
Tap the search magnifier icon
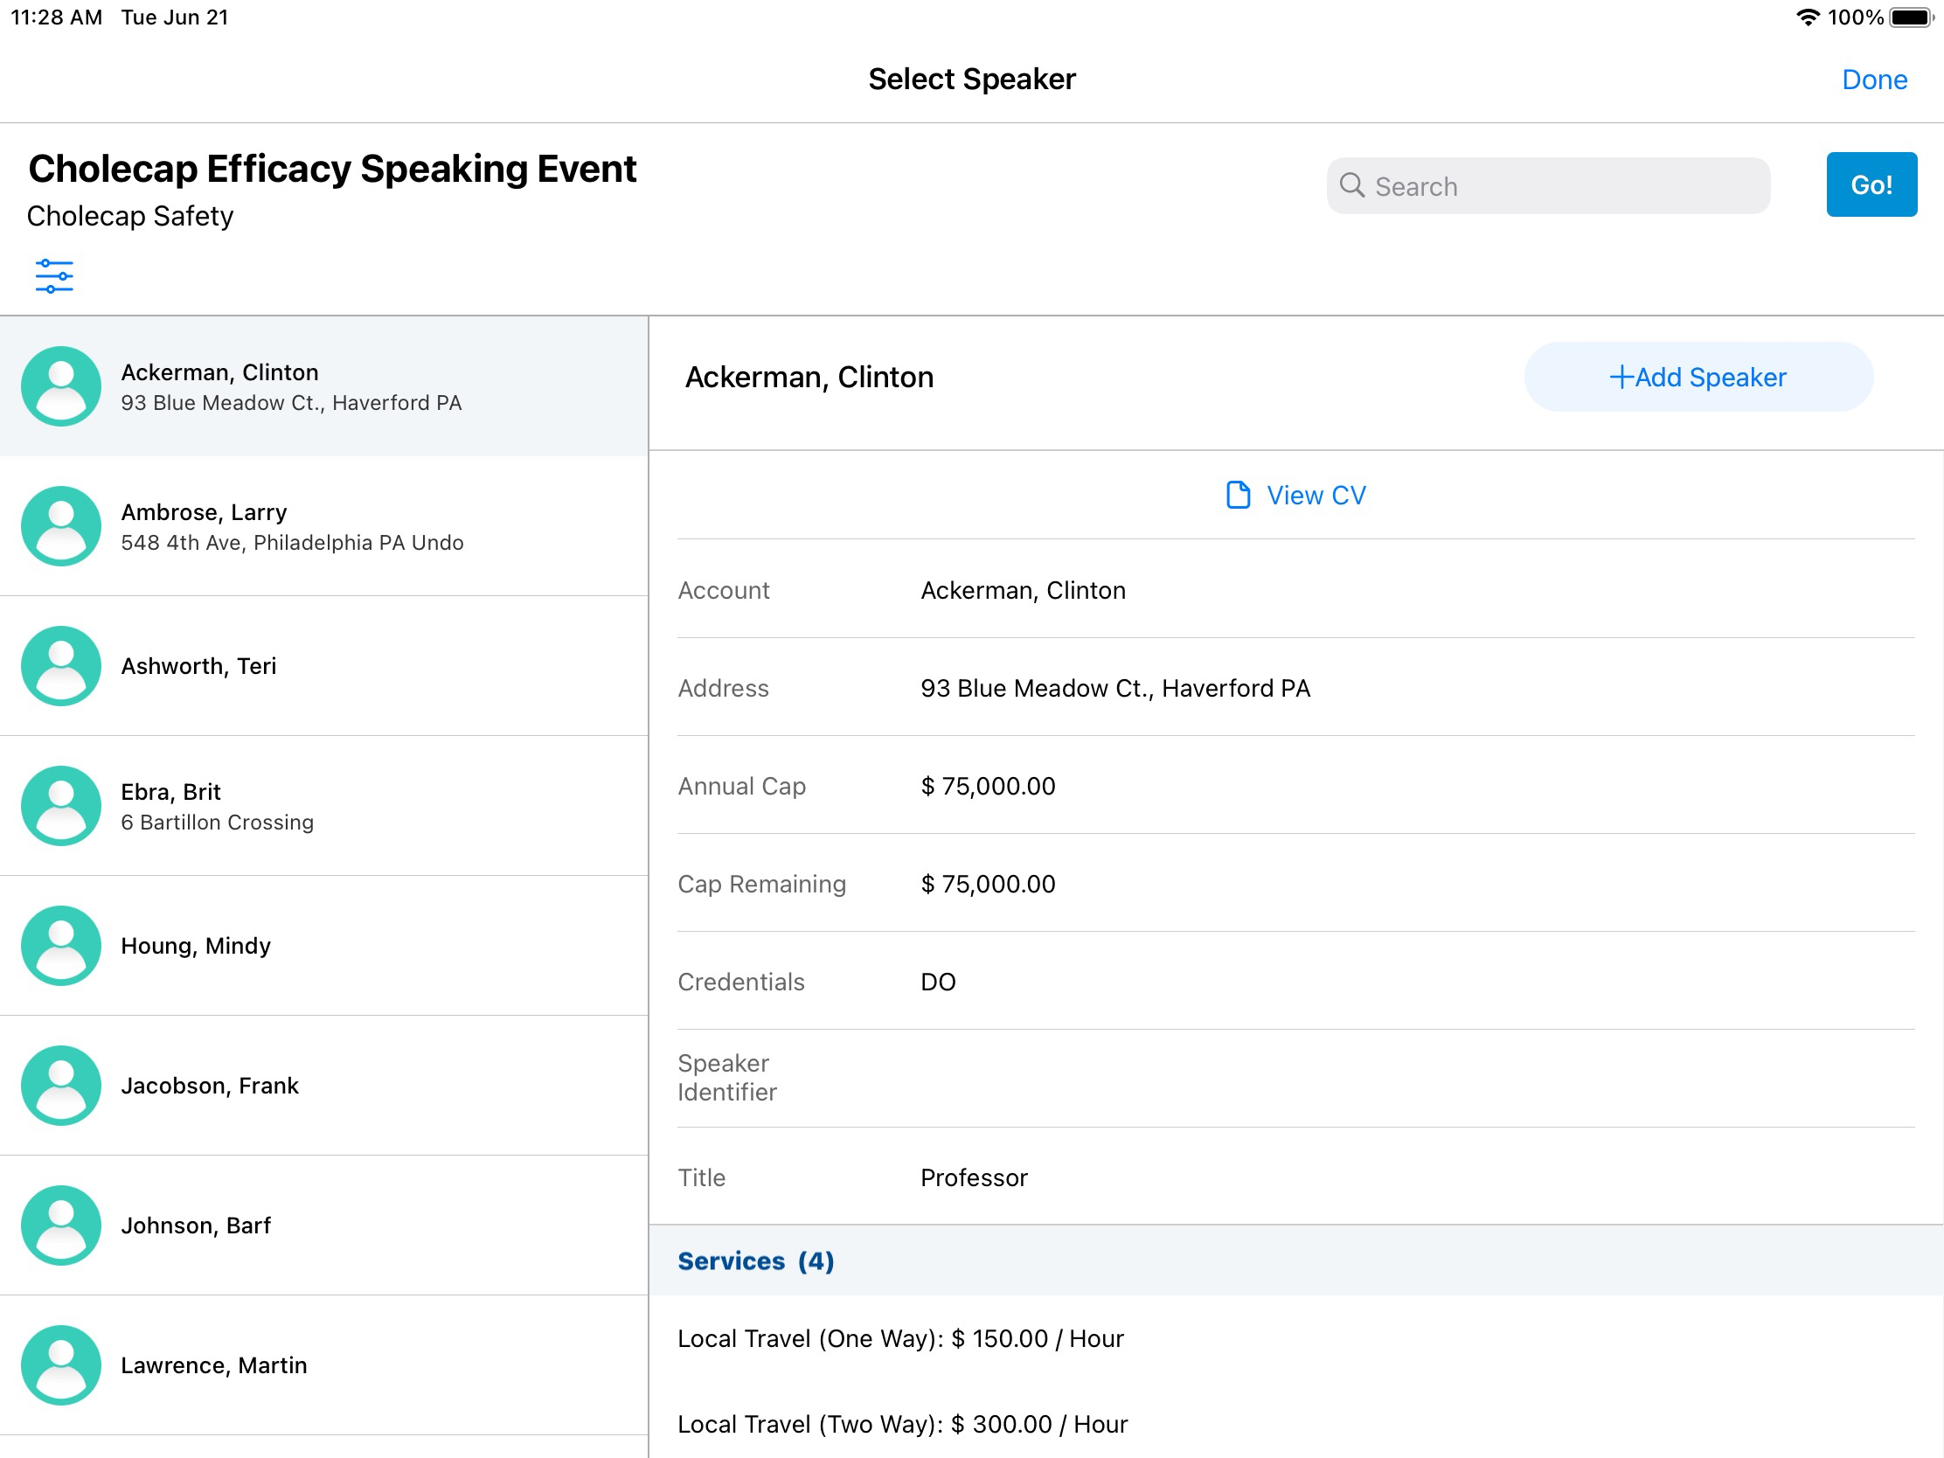(x=1350, y=185)
